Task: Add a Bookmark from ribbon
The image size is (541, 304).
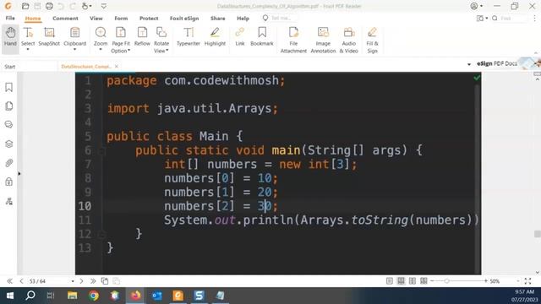Action: tap(262, 36)
